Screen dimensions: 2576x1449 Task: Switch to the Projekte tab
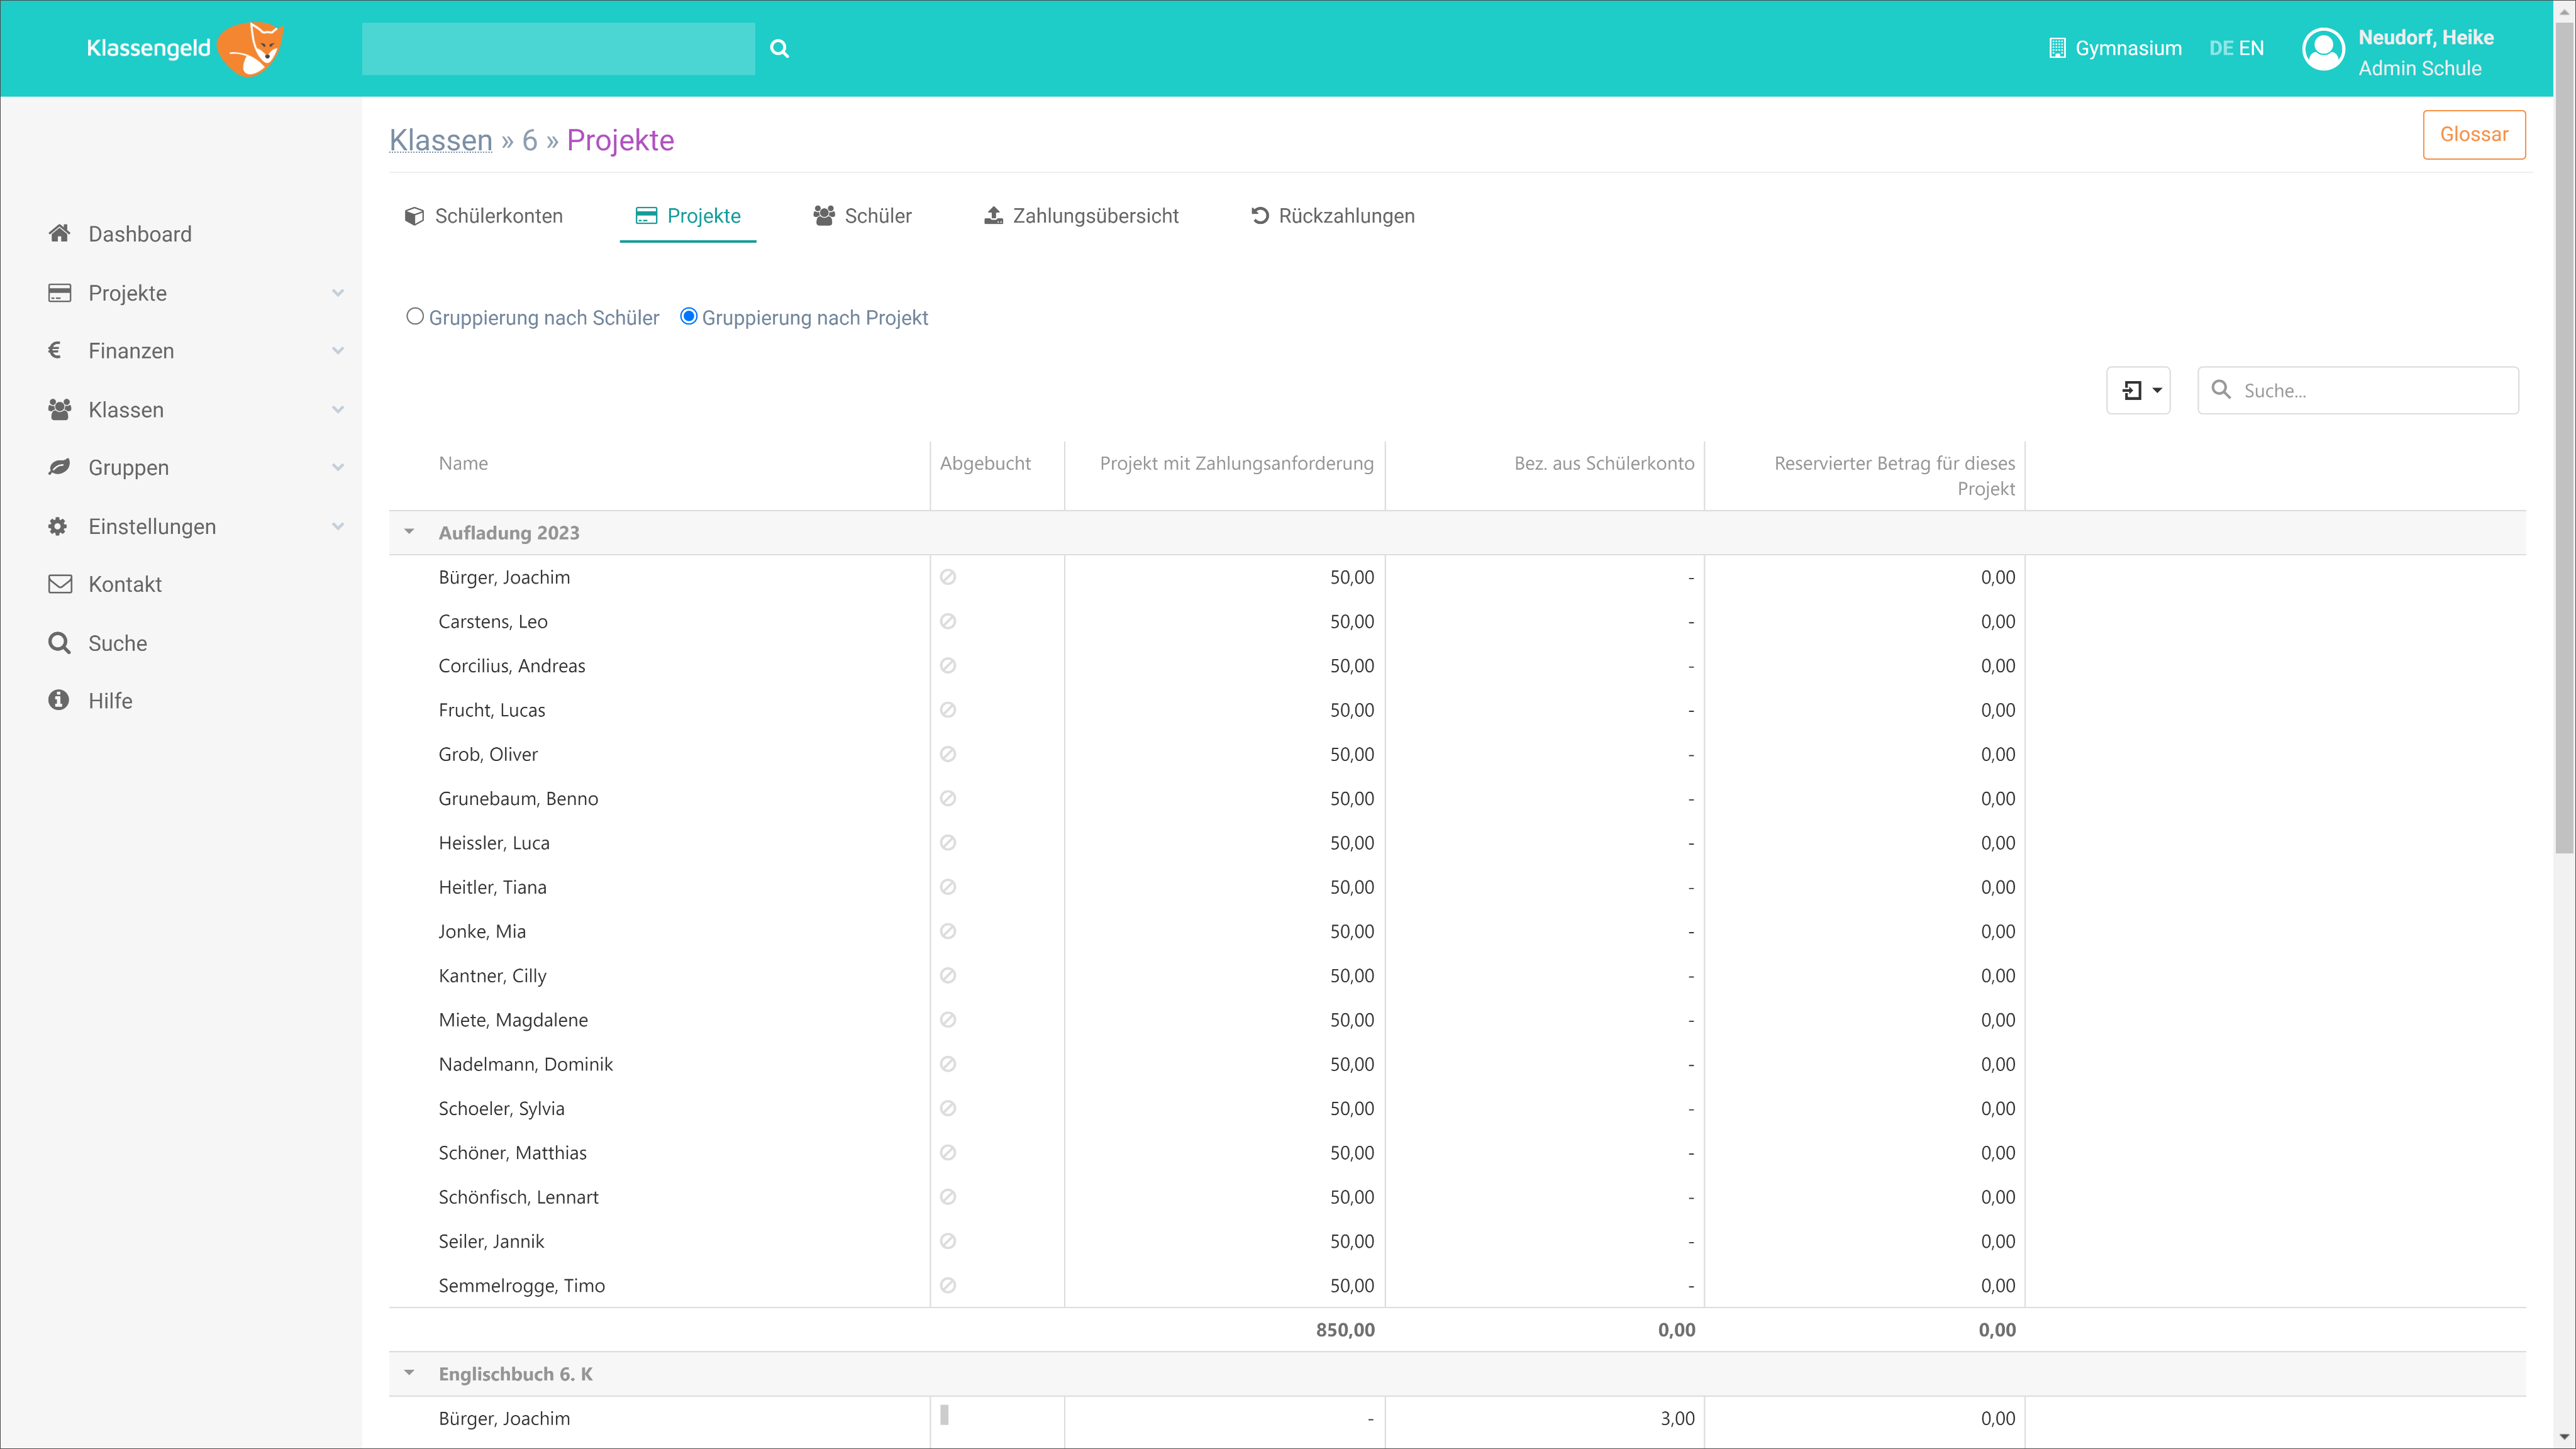click(688, 216)
